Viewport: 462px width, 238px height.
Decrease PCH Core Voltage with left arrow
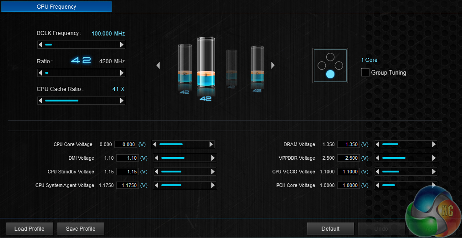pyautogui.click(x=377, y=185)
